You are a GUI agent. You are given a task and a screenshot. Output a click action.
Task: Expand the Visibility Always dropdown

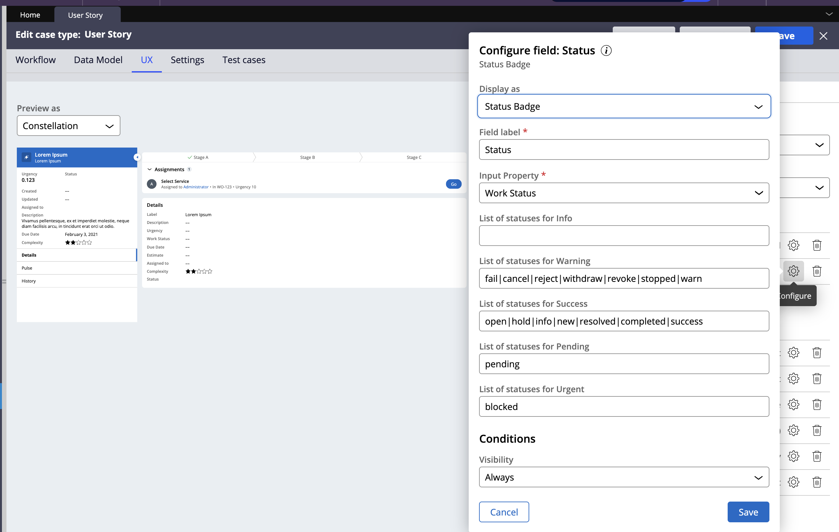click(x=624, y=477)
